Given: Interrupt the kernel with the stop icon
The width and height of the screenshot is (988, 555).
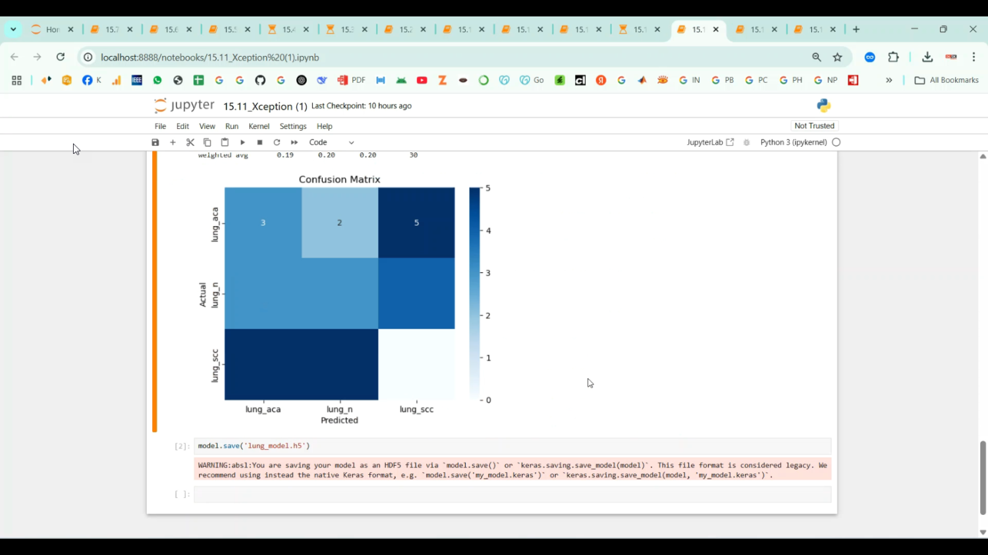Looking at the screenshot, I should click(259, 142).
